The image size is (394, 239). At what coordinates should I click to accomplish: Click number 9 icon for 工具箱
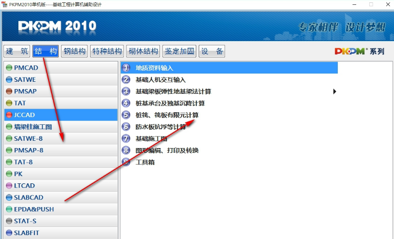pyautogui.click(x=126, y=162)
